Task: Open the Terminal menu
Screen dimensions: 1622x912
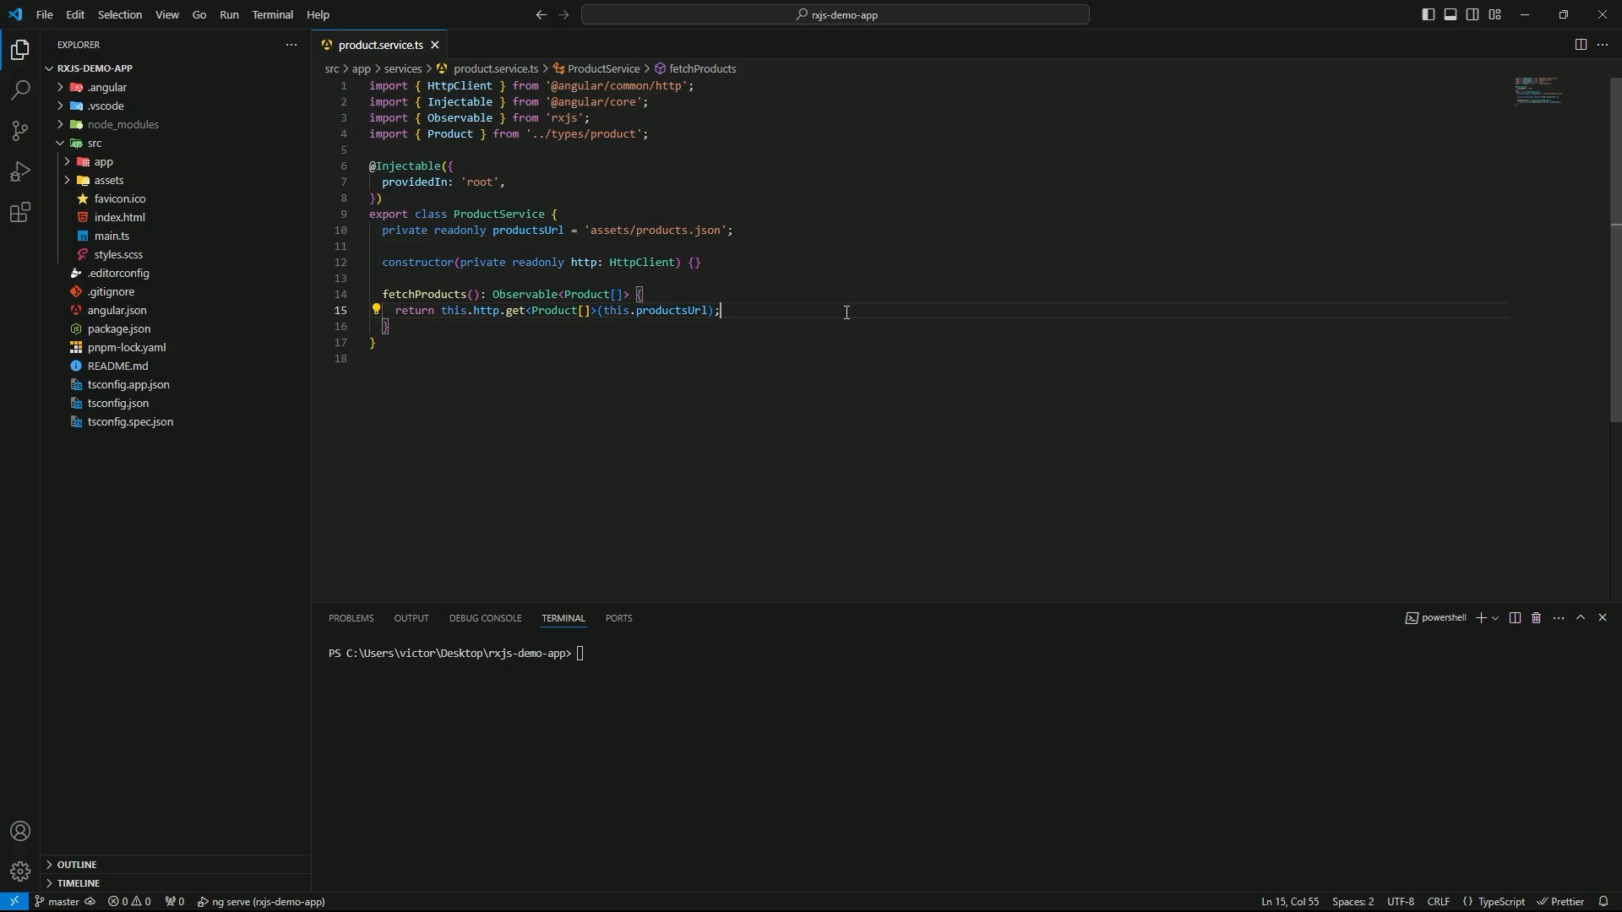Action: [x=272, y=14]
